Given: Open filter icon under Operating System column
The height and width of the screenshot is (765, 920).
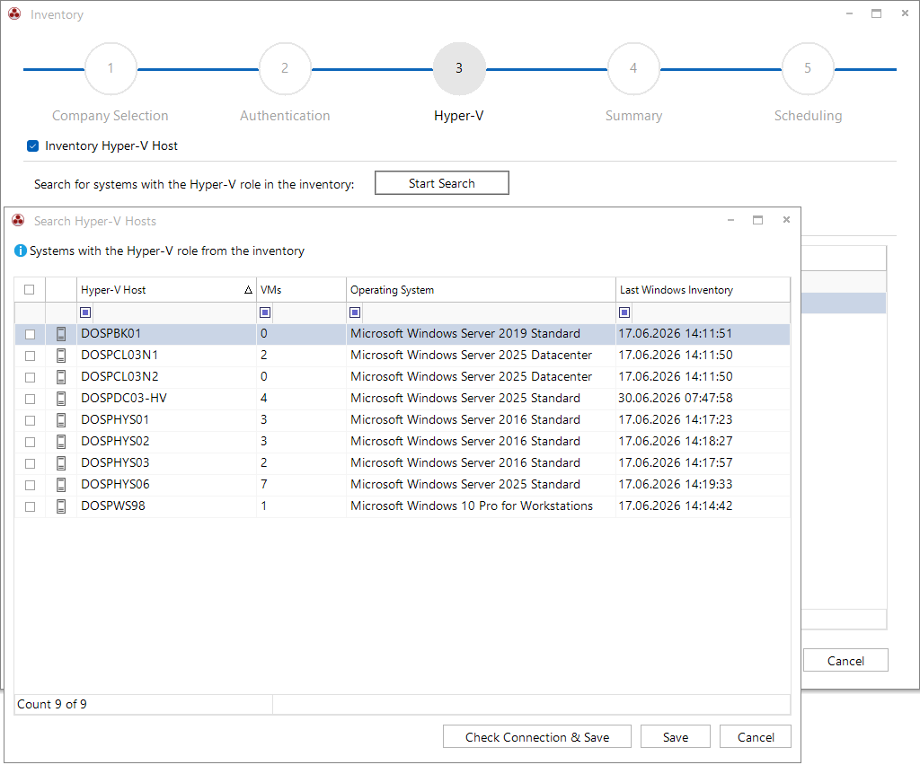Looking at the screenshot, I should coord(355,312).
